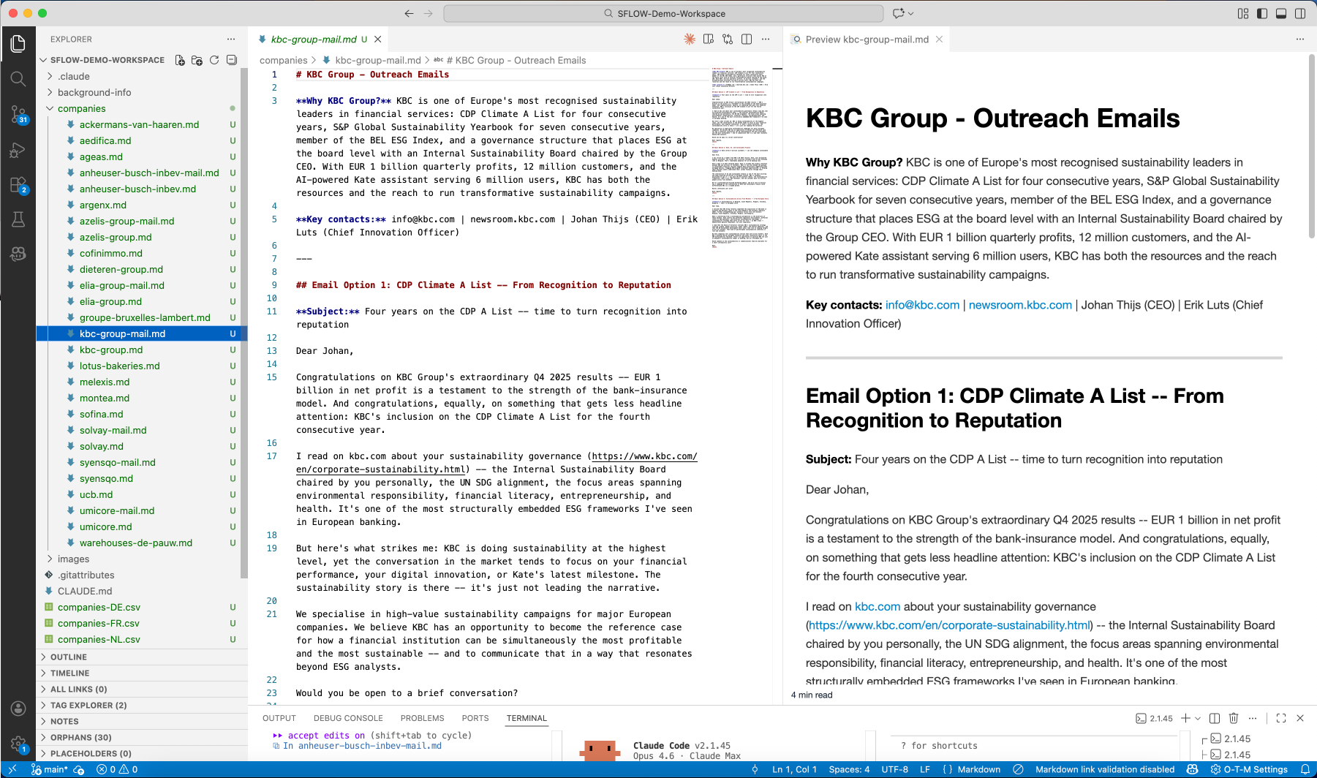Select the Open Preview to the Side icon
The image size is (1317, 778).
click(707, 39)
